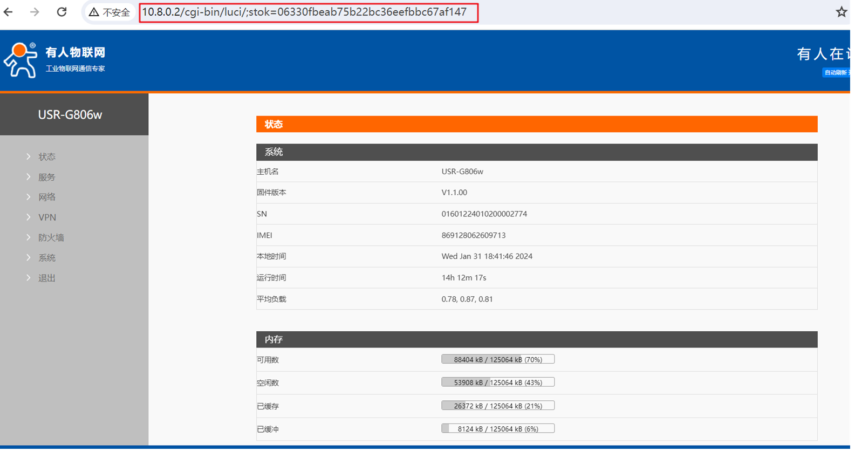Screen dimensions: 855x451
Task: Click the browser forward arrow
Action: coord(35,12)
